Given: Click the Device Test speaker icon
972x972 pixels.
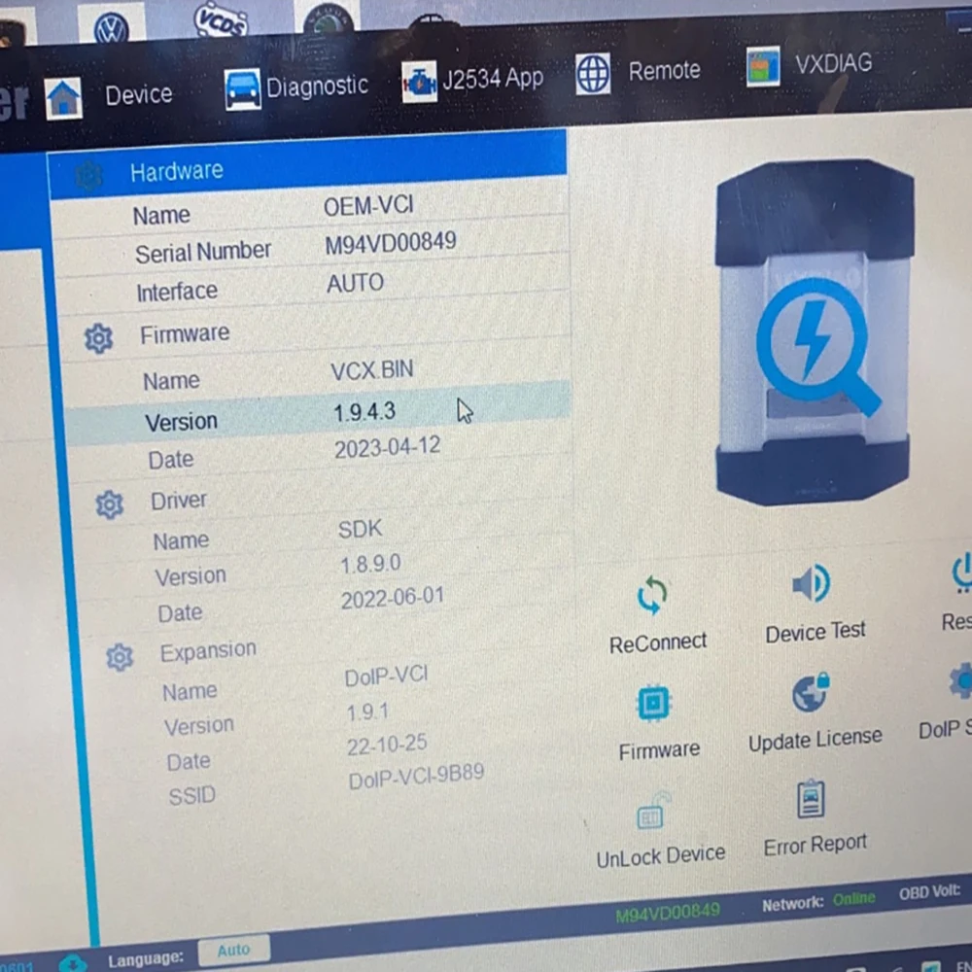Looking at the screenshot, I should click(811, 582).
